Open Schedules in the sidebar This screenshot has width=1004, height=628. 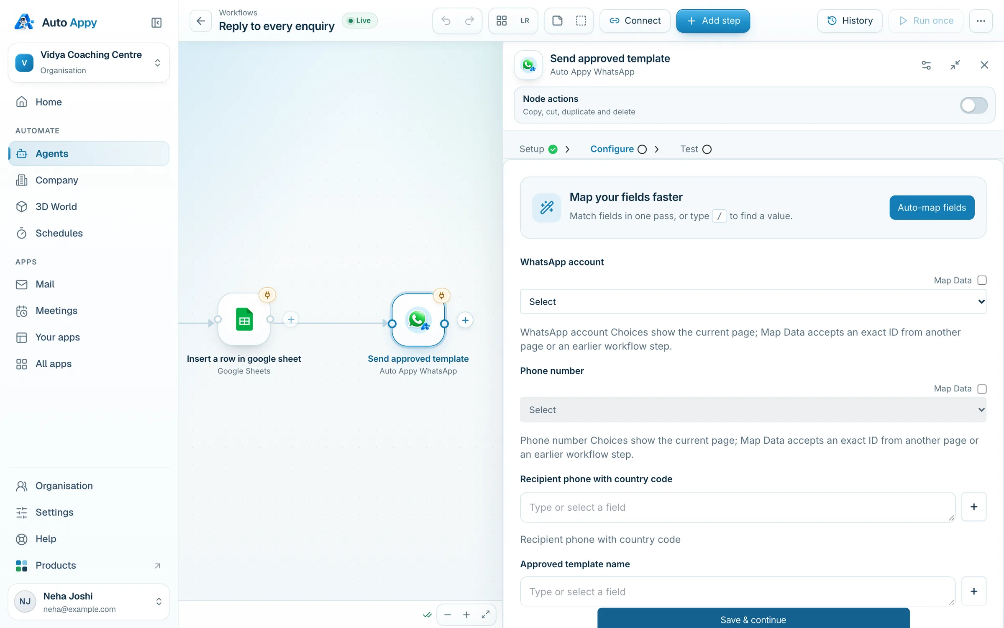pos(89,233)
